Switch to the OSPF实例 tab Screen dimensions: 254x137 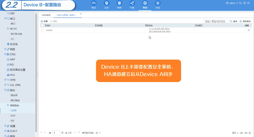click(46, 15)
